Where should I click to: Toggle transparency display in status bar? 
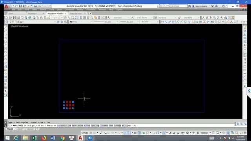click(x=140, y=133)
